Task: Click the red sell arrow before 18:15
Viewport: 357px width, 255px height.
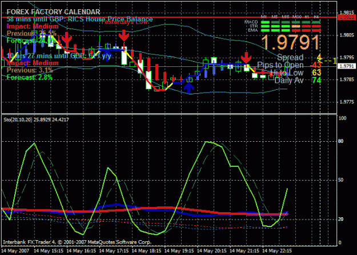Action: pyautogui.click(x=123, y=35)
